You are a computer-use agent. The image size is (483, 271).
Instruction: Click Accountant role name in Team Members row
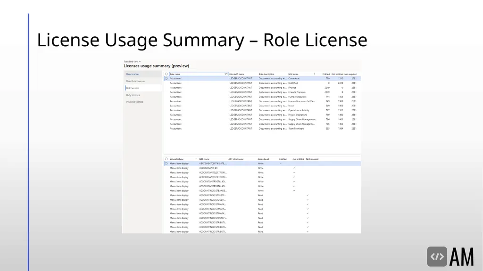click(175, 129)
